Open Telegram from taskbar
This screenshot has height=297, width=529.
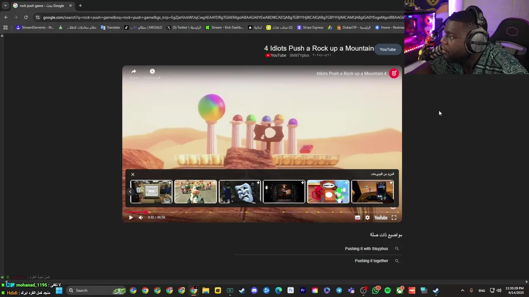tap(339, 290)
